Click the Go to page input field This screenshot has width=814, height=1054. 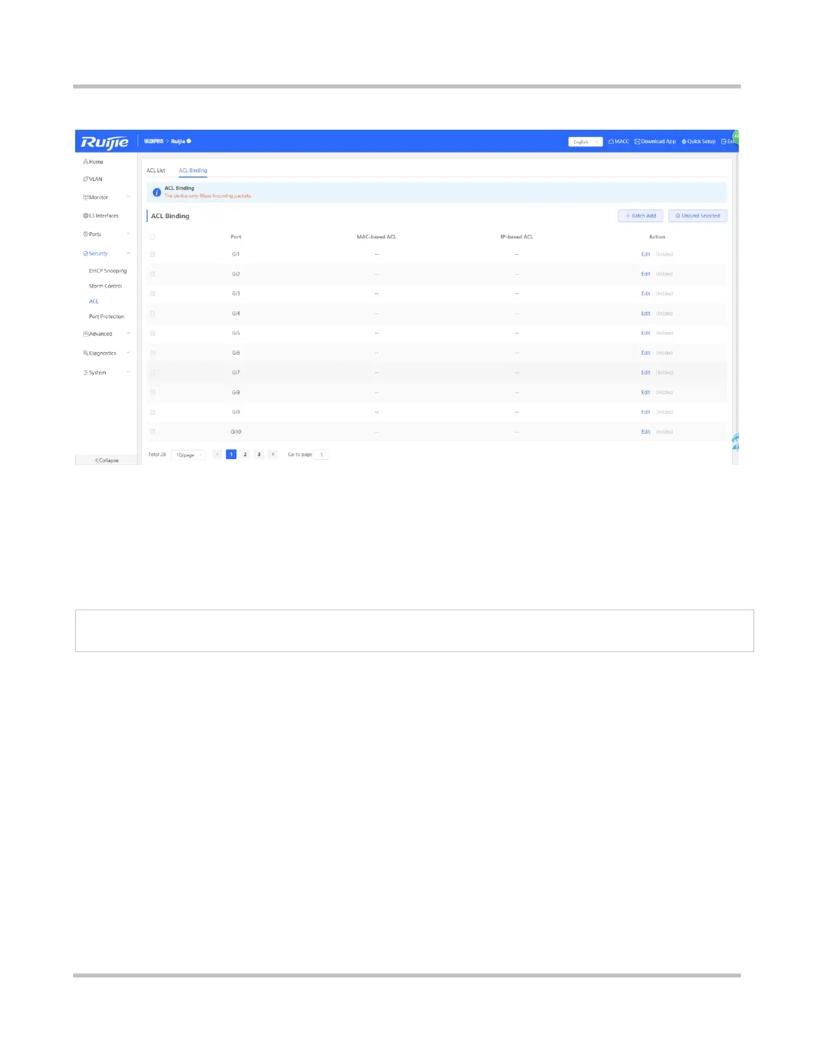pos(321,455)
